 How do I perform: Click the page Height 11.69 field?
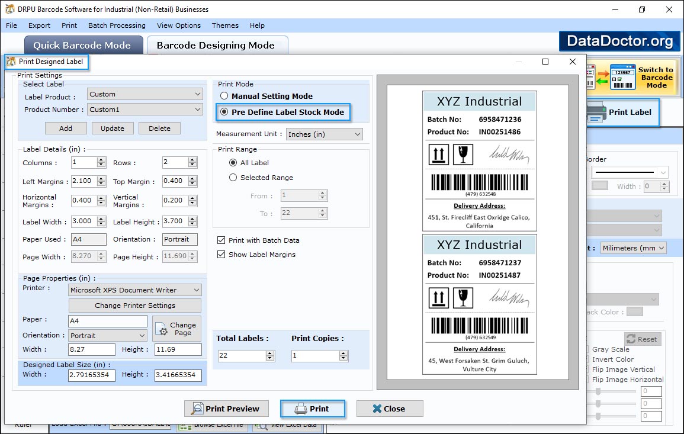tap(178, 350)
